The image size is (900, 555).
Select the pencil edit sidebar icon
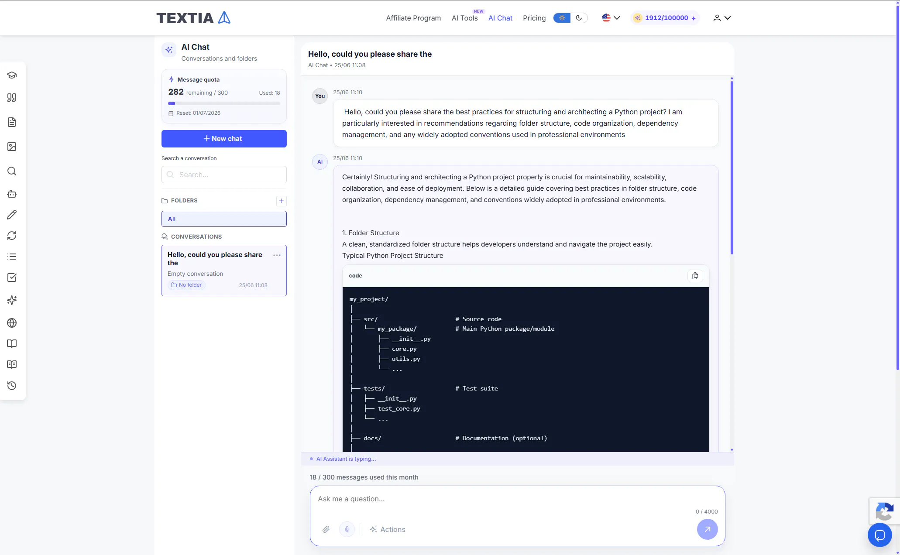pyautogui.click(x=12, y=215)
